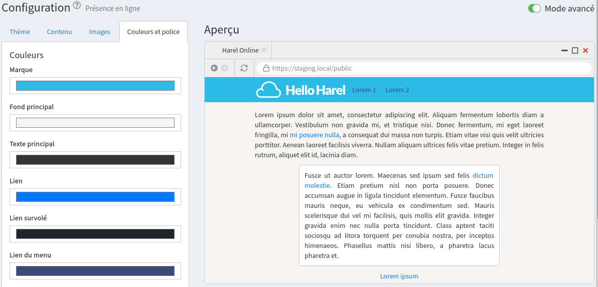598x287 pixels.
Task: Close the Harel Online browser tab
Action: pyautogui.click(x=264, y=50)
